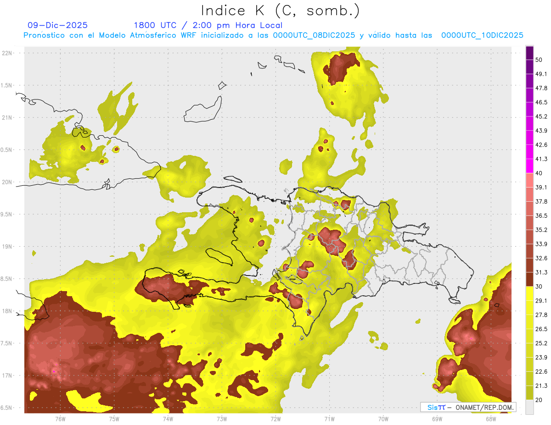Select the "41.3" color scale value
Viewport: 551px width, 425px height.
click(541, 159)
